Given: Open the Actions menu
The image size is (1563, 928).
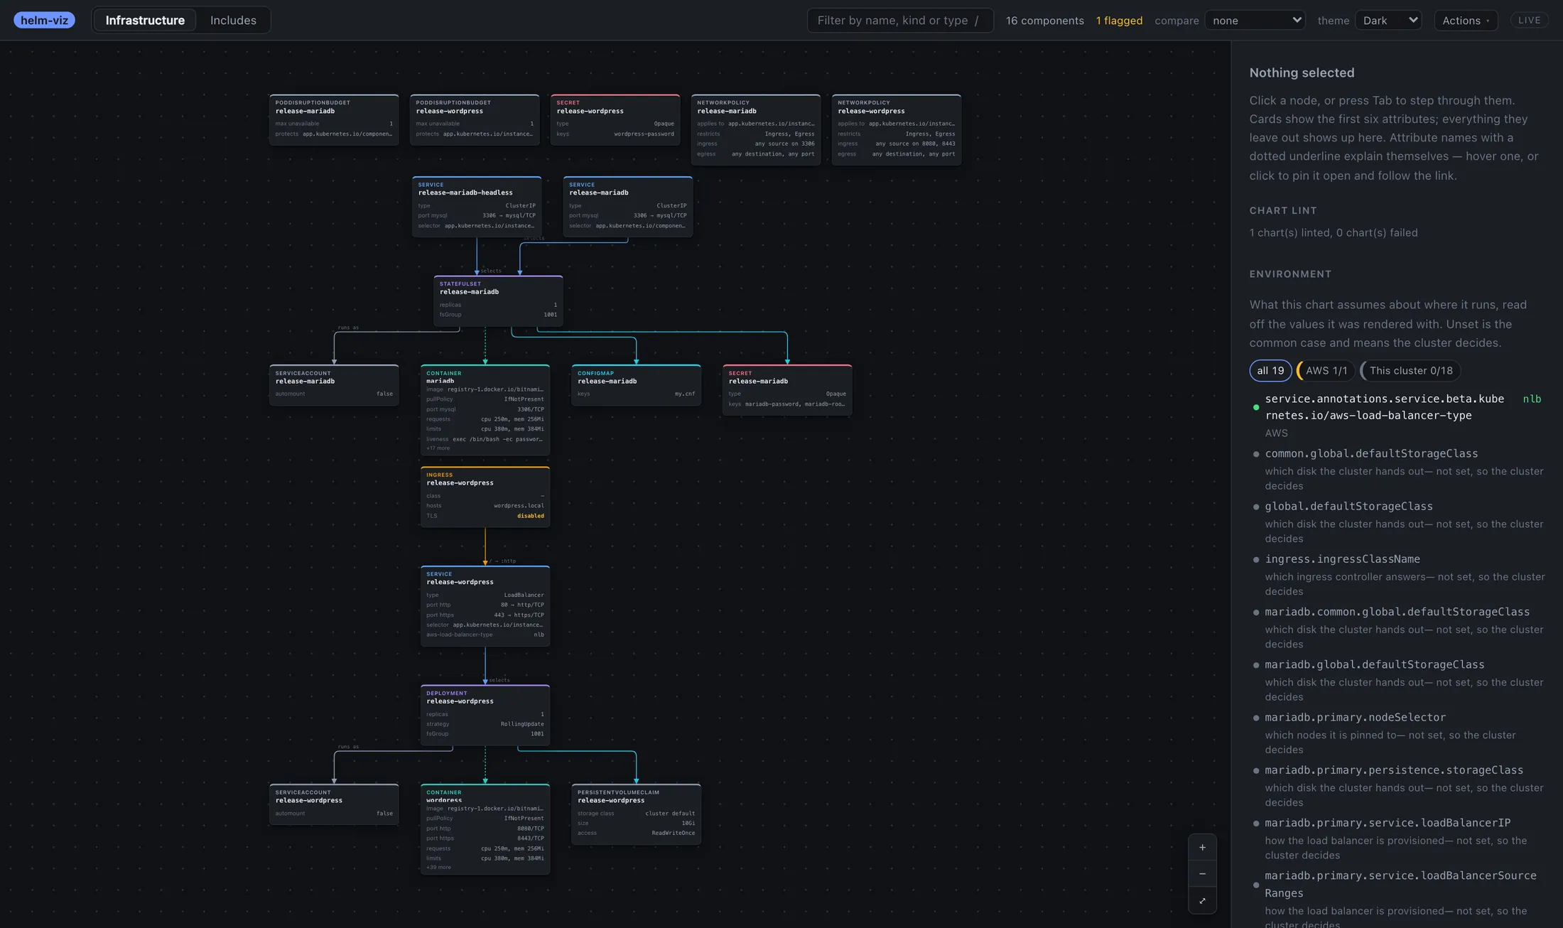Looking at the screenshot, I should [1466, 20].
